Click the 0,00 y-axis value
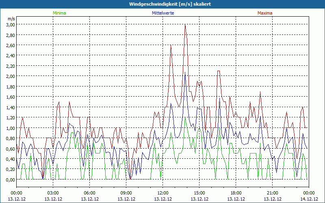 [11, 180]
